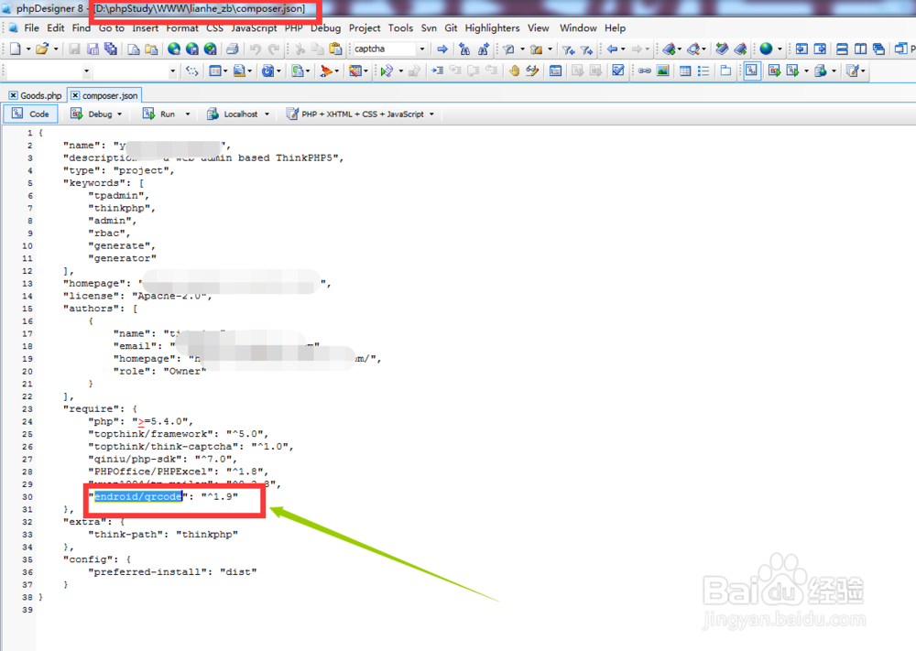The width and height of the screenshot is (916, 651).
Task: Click the hand icon in second toolbar
Action: 514,71
